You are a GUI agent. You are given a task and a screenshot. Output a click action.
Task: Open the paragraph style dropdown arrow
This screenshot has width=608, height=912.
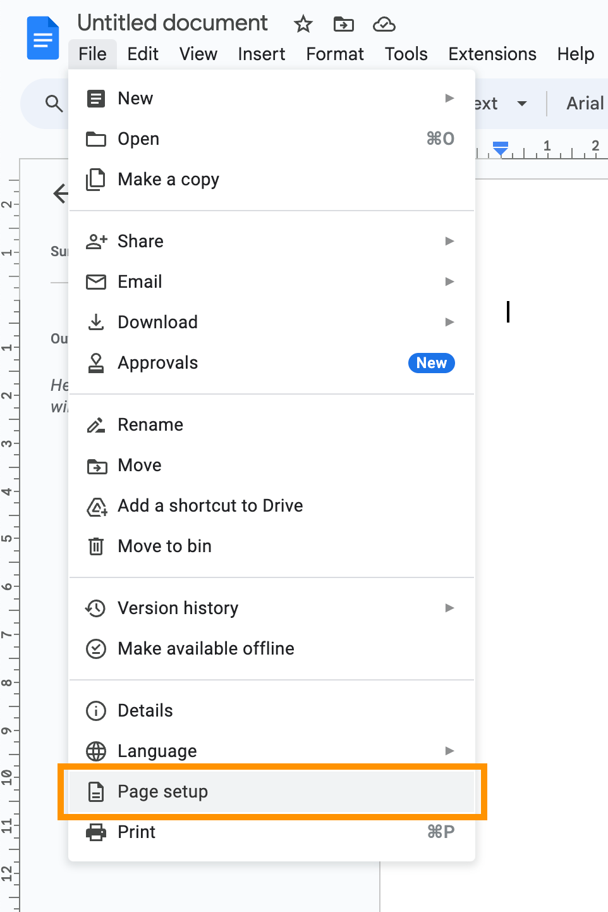[522, 104]
